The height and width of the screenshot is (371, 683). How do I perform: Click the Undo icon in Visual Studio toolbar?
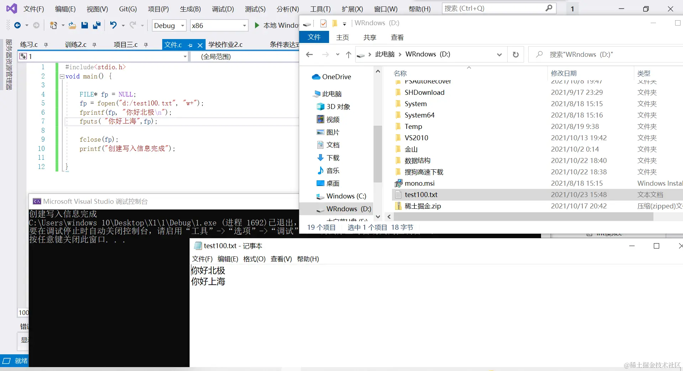coord(113,25)
